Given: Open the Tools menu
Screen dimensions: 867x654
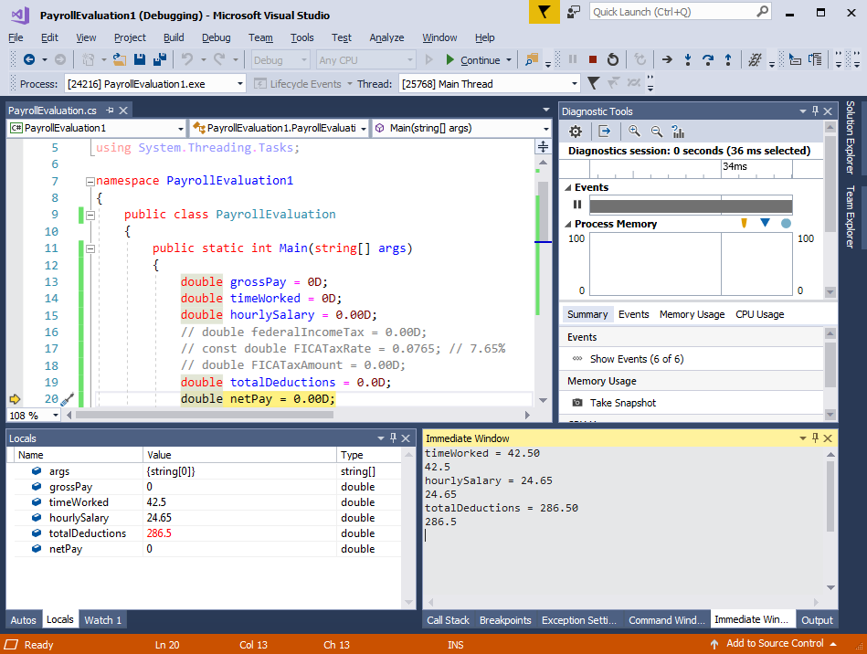Looking at the screenshot, I should [301, 37].
